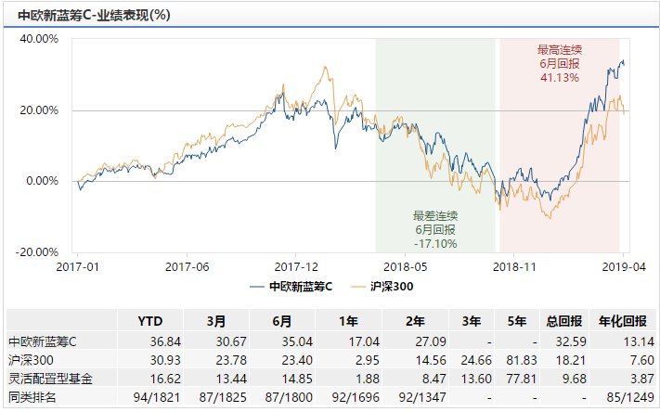Click the 沪深300 3月 value 23.78
This screenshot has width=660, height=412.
click(x=231, y=360)
